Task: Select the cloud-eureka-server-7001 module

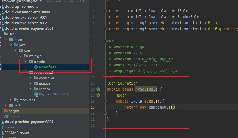Action: click(26, 17)
